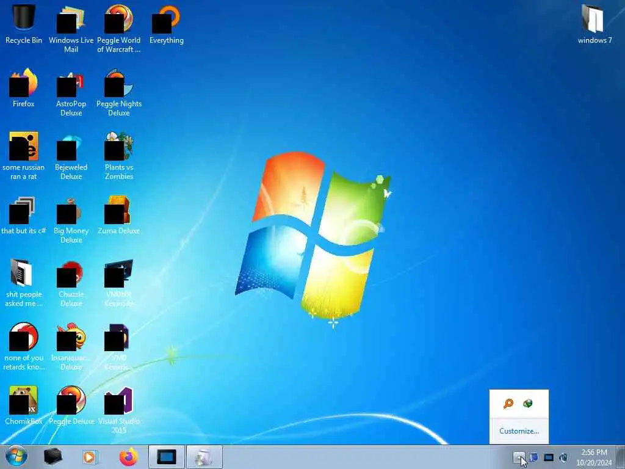The image size is (625, 469).
Task: Open the Recycle Bin desktop icon
Action: tap(24, 24)
